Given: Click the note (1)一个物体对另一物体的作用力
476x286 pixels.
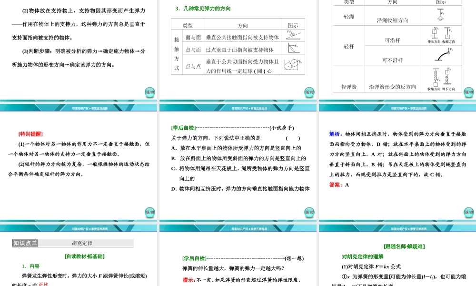Looking at the screenshot, I should pos(79,149).
